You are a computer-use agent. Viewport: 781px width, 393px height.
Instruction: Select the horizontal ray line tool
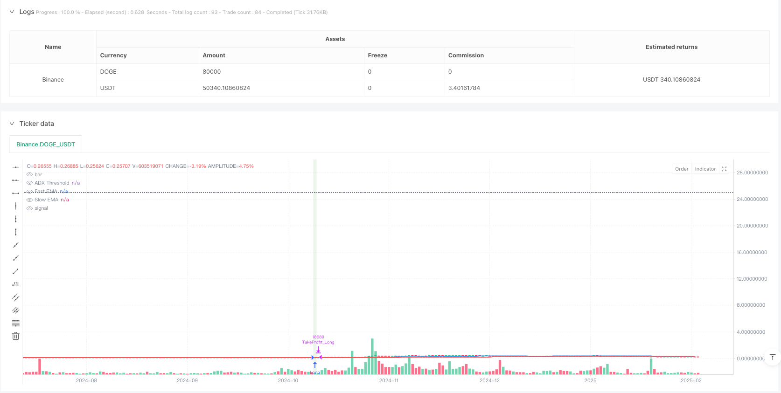coord(15,180)
